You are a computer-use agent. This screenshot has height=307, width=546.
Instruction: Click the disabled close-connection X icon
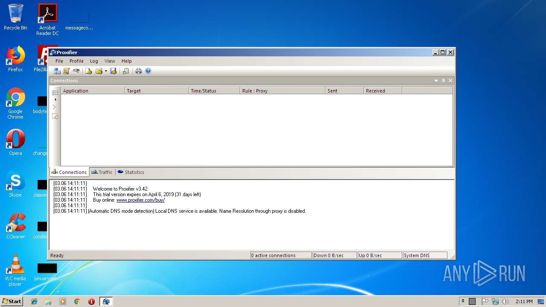55,107
